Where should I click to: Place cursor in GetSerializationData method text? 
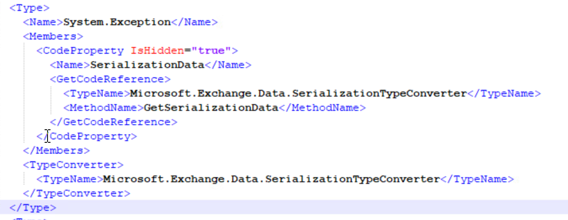211,108
